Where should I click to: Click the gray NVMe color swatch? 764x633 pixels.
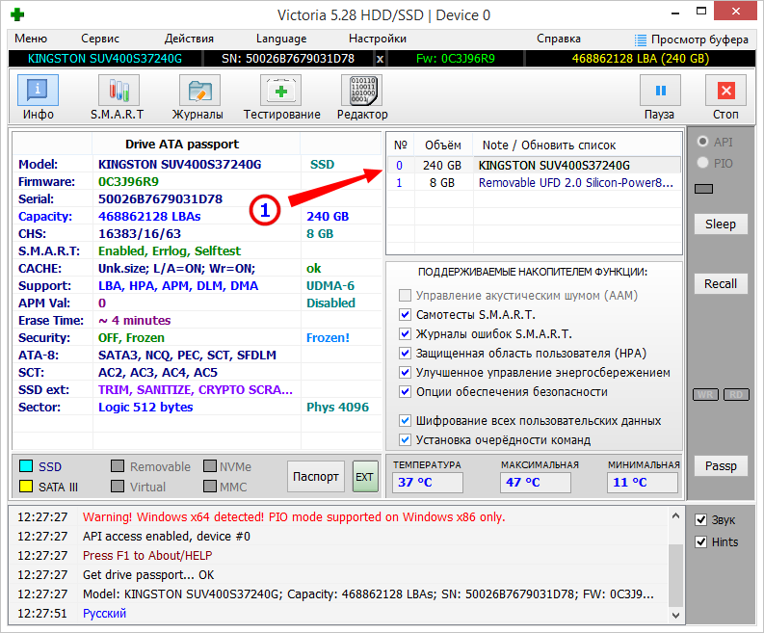click(209, 466)
